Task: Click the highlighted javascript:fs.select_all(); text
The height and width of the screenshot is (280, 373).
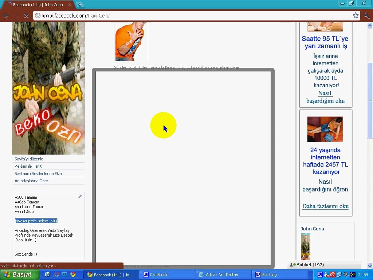Action: click(36, 221)
